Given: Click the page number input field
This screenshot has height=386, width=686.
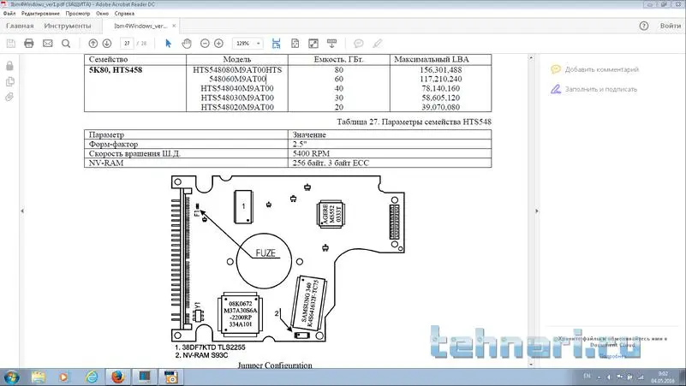Looking at the screenshot, I should tap(127, 43).
